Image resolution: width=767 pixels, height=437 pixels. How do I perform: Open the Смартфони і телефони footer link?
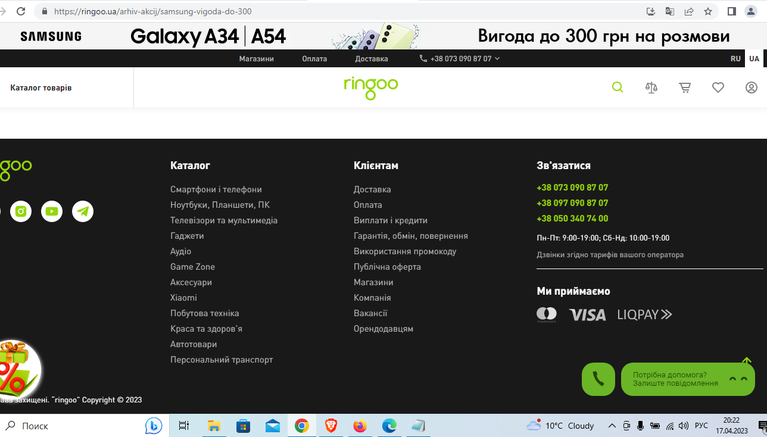click(x=216, y=189)
